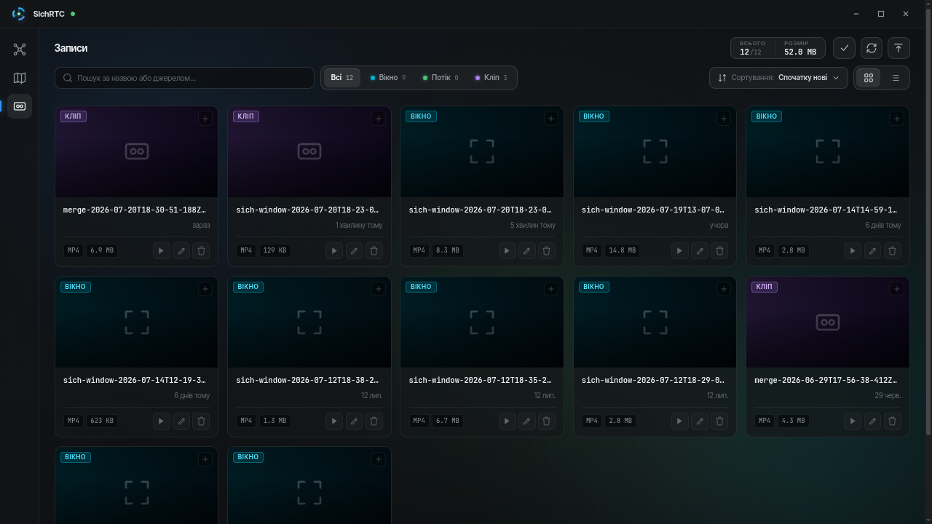Viewport: 932px width, 524px height.
Task: Rename the 129 KB clip recording
Action: point(354,250)
